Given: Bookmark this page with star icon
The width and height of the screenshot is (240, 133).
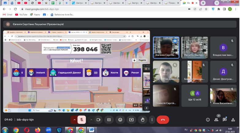Looking at the screenshot, I should pos(206,9).
